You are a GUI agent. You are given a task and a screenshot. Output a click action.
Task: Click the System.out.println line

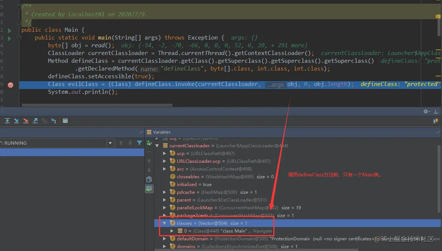tap(82, 92)
